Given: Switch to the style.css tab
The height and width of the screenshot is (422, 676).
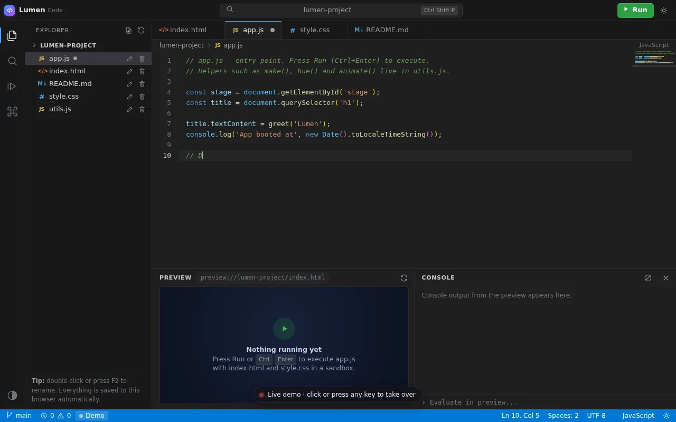Looking at the screenshot, I should 315,30.
